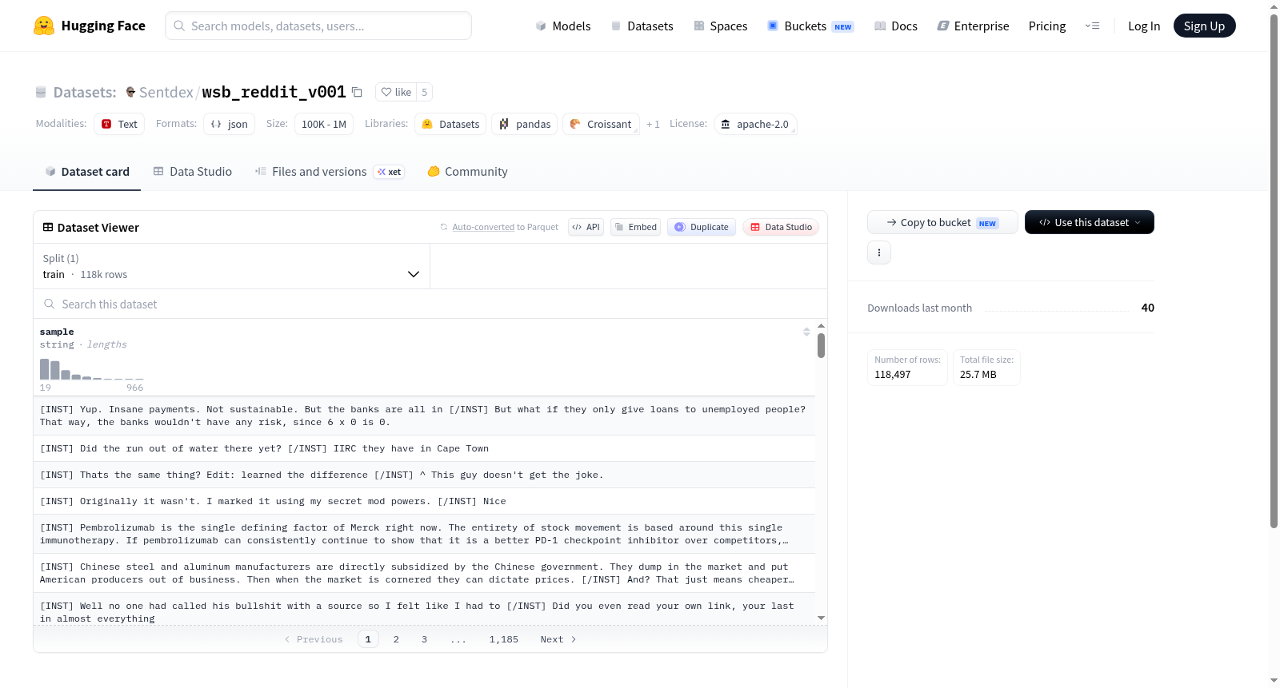Focus the main search models field

pyautogui.click(x=318, y=26)
